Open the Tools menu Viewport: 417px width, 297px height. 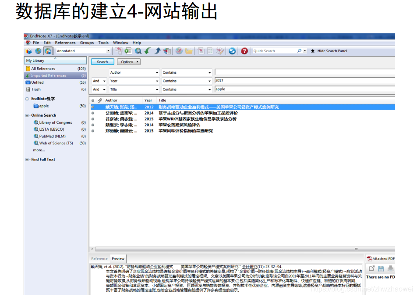(x=103, y=43)
